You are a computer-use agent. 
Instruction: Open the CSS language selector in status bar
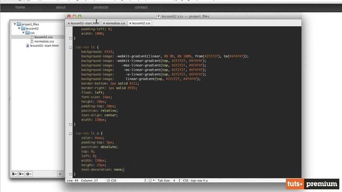(x=127, y=180)
